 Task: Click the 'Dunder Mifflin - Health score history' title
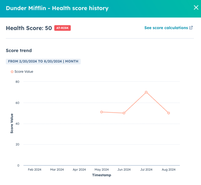click(x=57, y=8)
